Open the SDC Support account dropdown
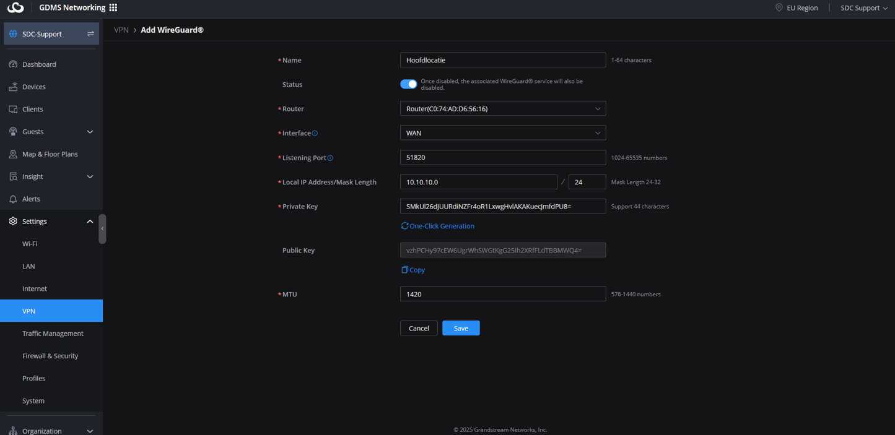 tap(863, 7)
